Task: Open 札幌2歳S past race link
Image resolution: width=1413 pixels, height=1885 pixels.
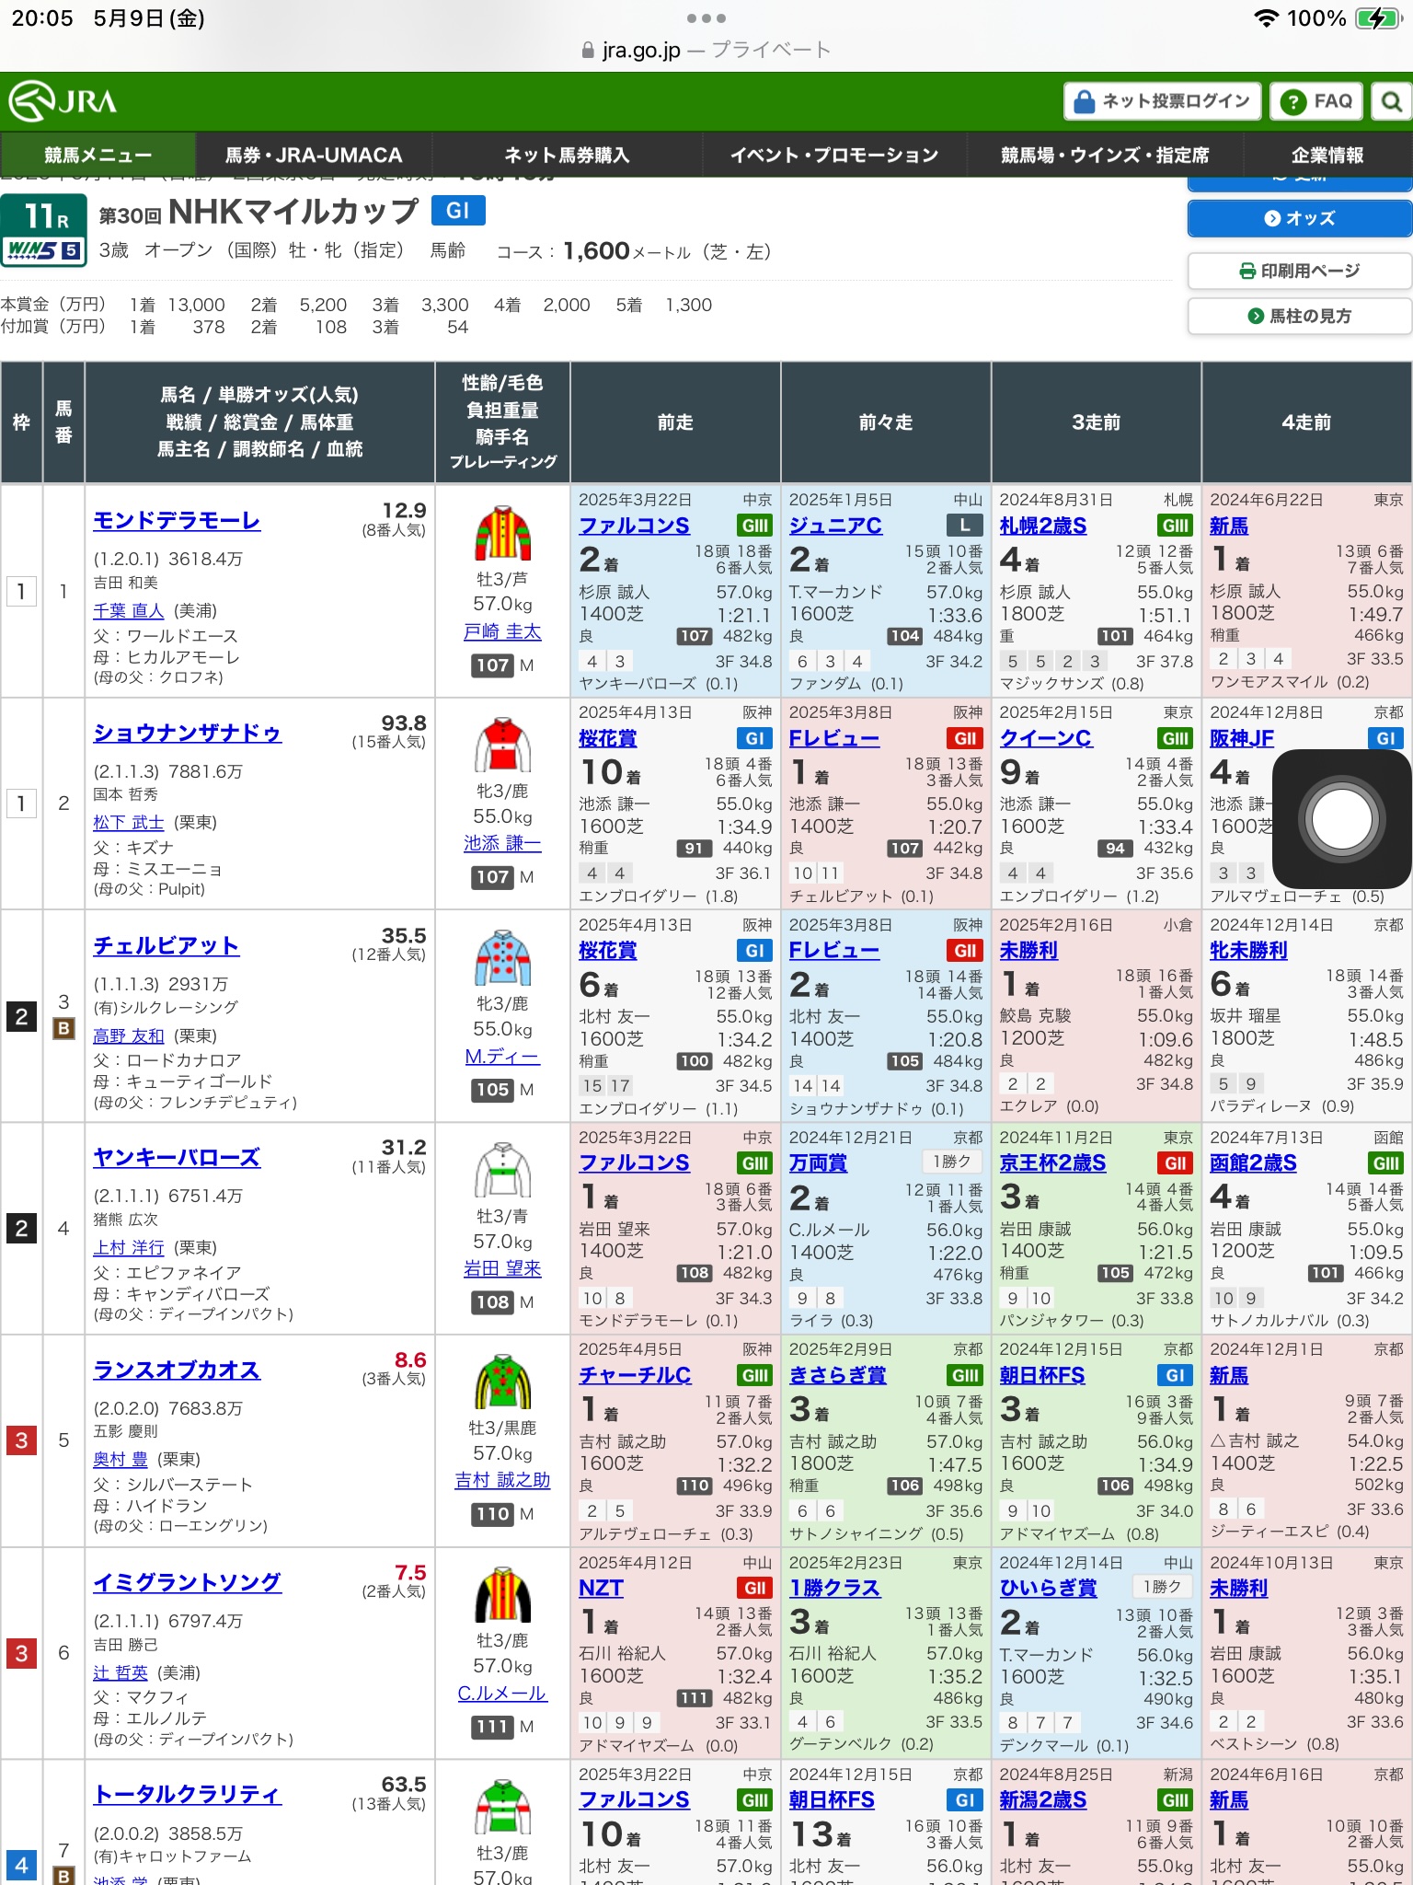Action: pyautogui.click(x=1043, y=526)
